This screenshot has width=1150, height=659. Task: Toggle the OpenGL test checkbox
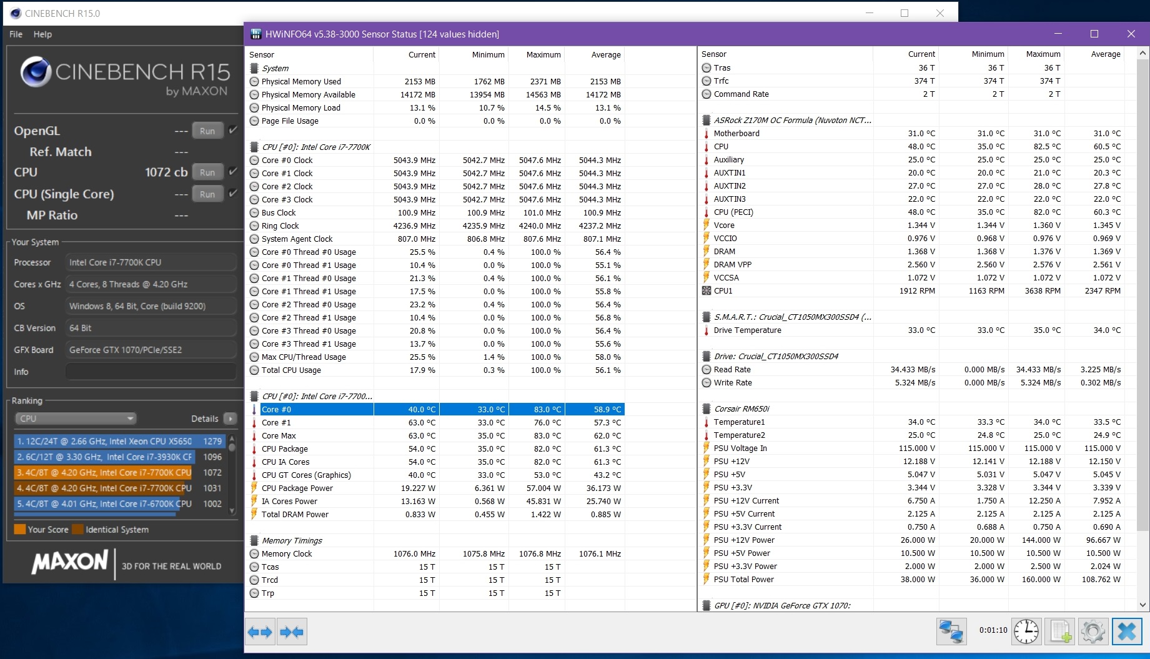233,130
